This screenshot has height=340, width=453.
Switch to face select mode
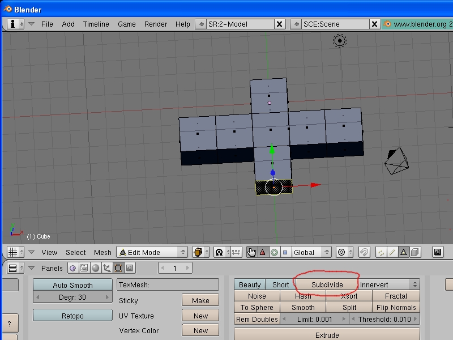click(x=404, y=252)
